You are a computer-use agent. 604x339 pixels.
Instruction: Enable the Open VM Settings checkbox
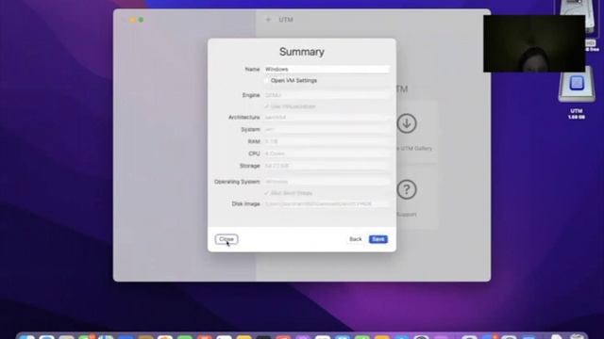[x=267, y=81]
